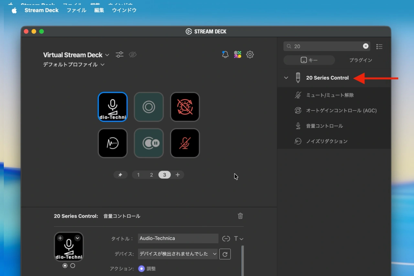Screen dimensions: 414x276
Task: Open notifications bell icon
Action: 225,54
